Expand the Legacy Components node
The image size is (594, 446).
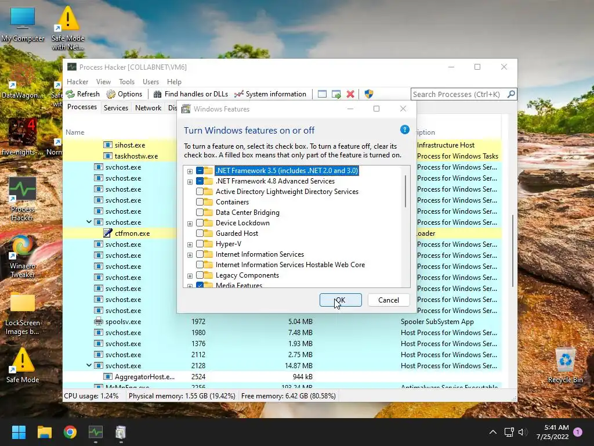pos(190,276)
